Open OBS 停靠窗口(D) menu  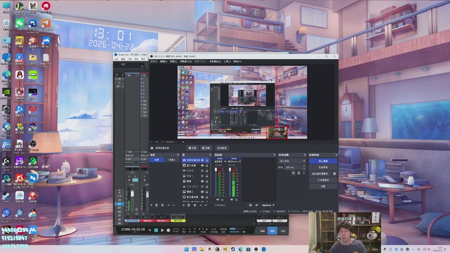pyautogui.click(x=186, y=61)
